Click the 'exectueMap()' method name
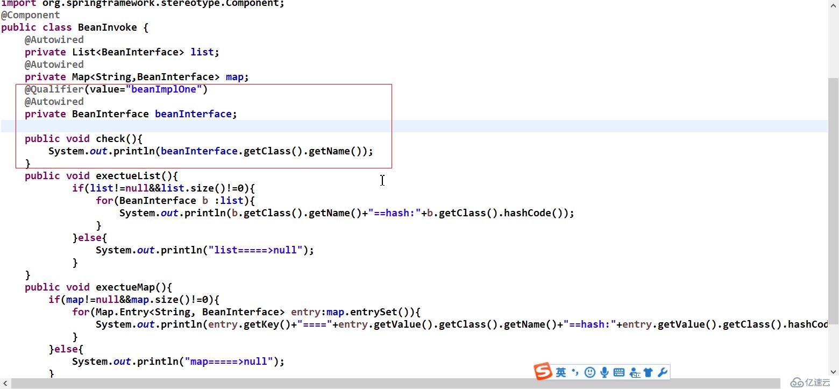Screen dimensions: 839x389 click(131, 287)
